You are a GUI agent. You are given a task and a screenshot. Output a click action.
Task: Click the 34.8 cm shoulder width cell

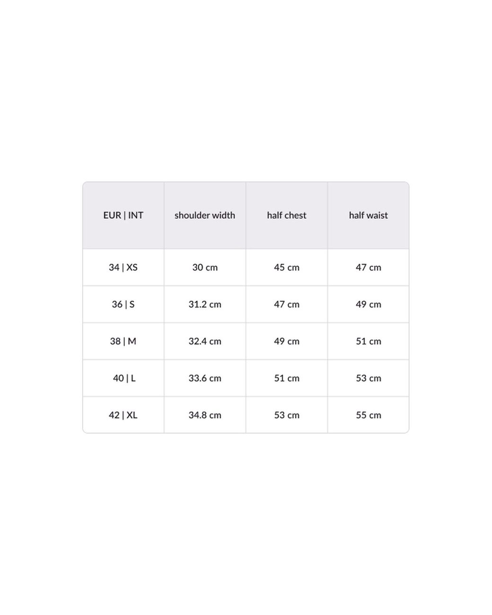[x=205, y=415]
